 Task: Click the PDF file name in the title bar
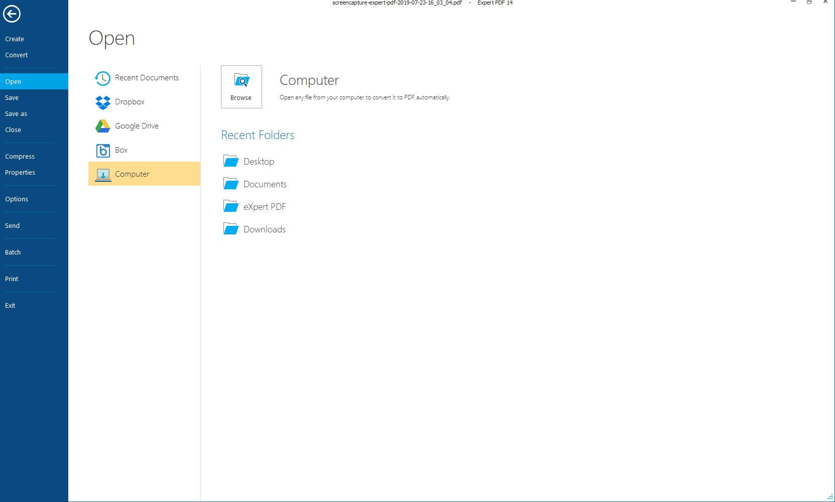[x=397, y=3]
